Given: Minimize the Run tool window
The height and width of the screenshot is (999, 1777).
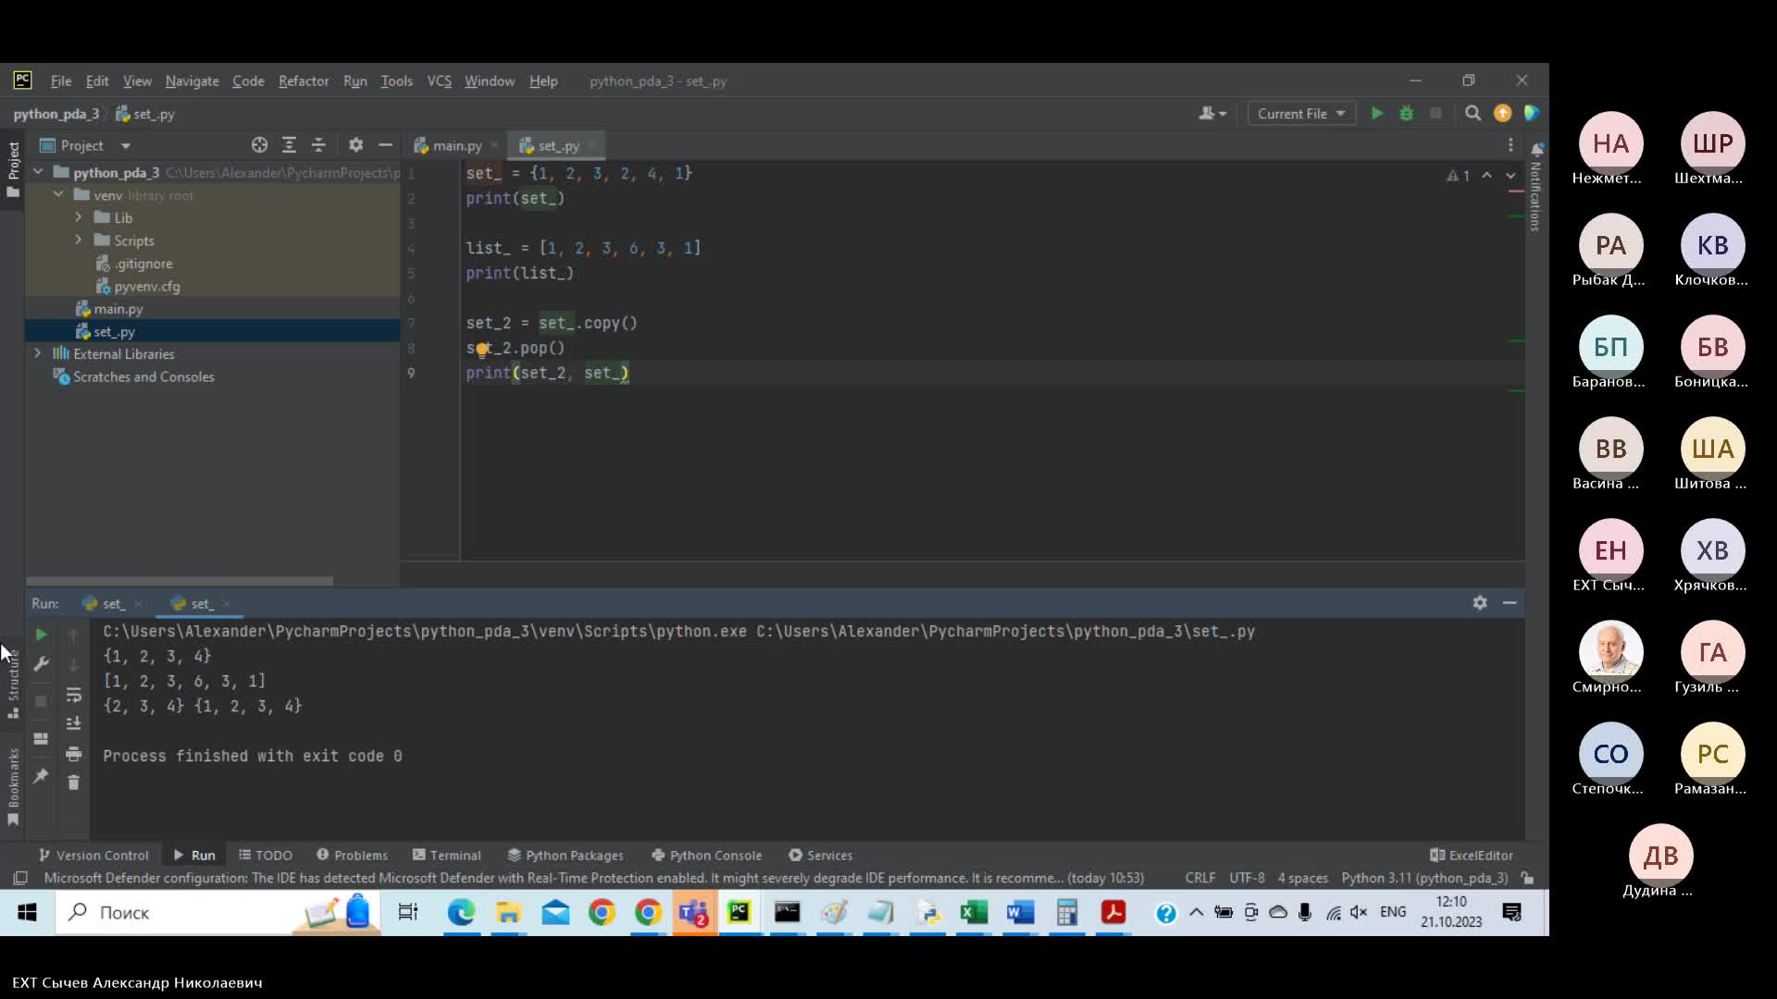Looking at the screenshot, I should pos(1510,602).
